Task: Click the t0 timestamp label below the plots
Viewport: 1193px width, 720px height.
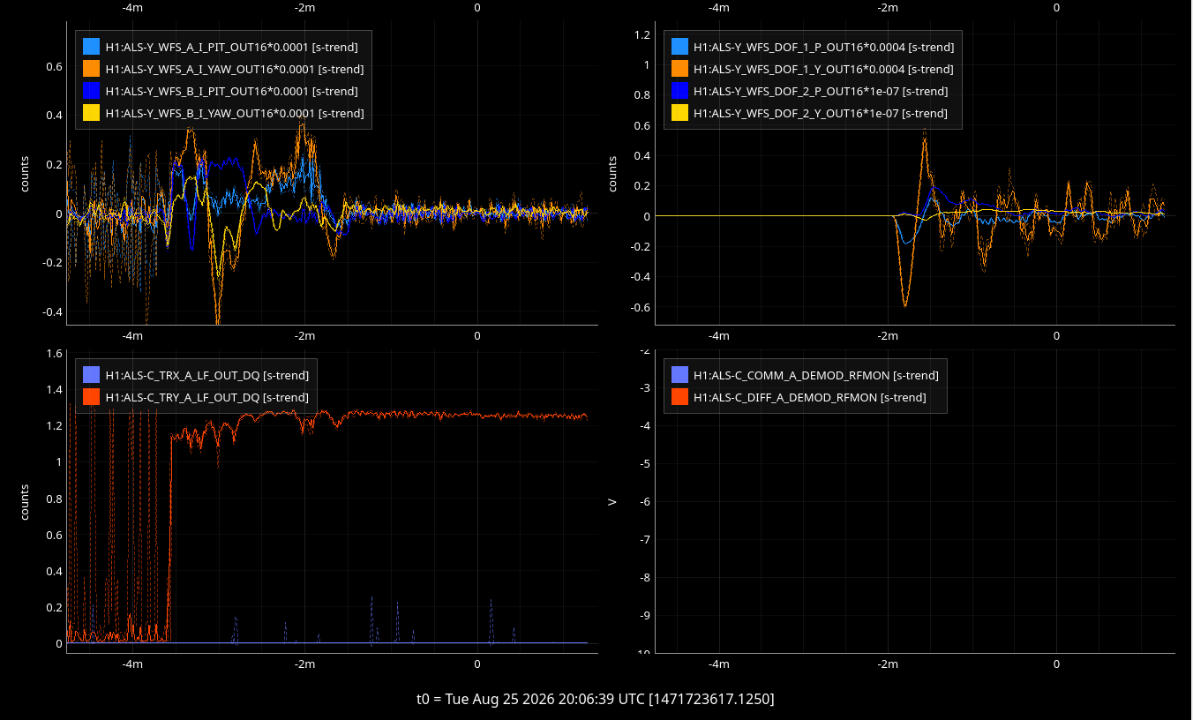Action: point(596,699)
